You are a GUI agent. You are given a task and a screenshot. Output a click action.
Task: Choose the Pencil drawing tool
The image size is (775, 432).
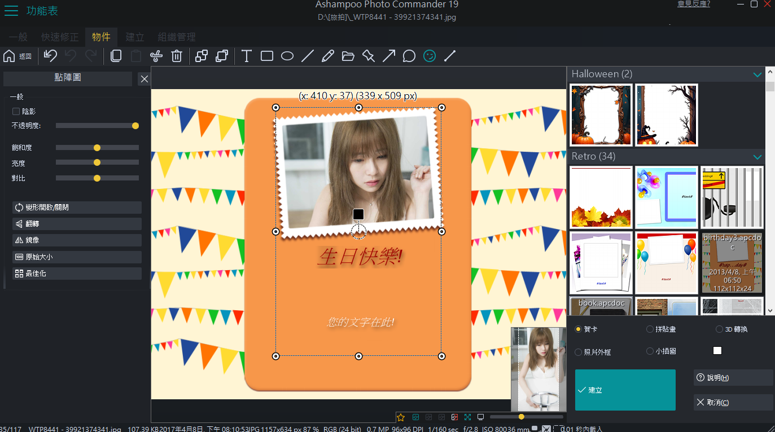click(x=327, y=56)
